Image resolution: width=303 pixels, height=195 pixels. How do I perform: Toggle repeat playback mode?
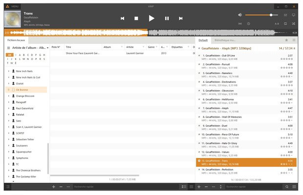286,23
